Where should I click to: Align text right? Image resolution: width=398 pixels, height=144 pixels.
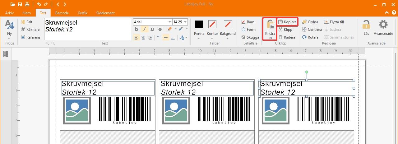(150, 38)
